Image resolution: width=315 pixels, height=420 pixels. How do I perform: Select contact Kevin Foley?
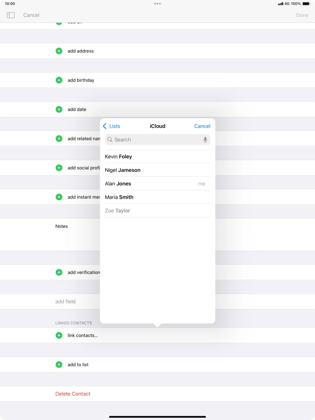118,157
